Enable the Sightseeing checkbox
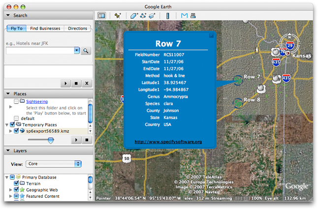Viewport: 319px width, 210px height. click(16, 101)
